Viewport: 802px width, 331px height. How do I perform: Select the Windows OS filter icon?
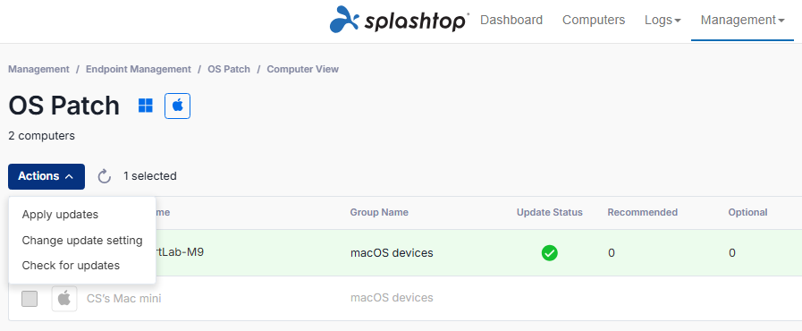click(x=146, y=106)
